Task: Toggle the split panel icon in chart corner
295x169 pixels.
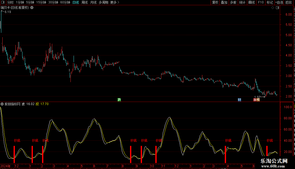Action: pyautogui.click(x=278, y=8)
